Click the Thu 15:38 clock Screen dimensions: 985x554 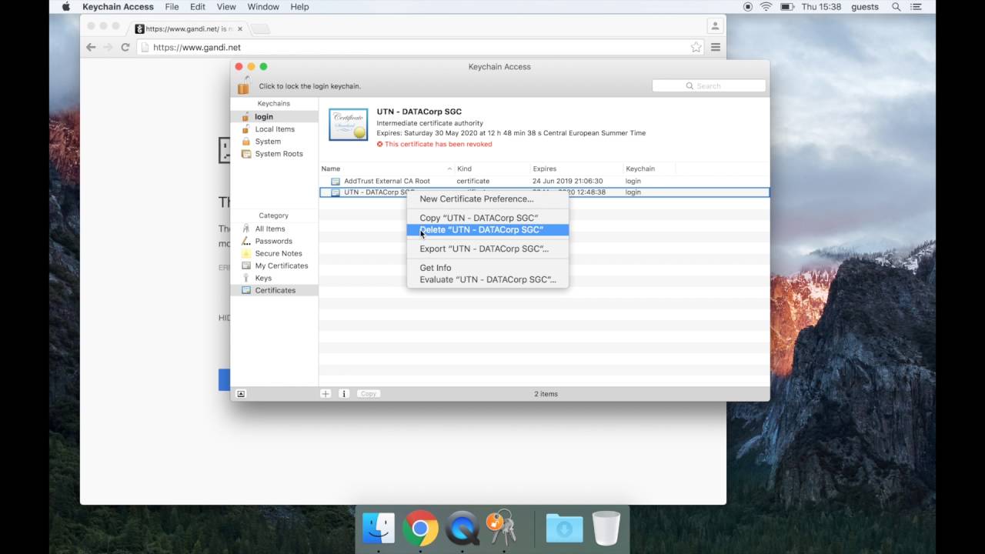point(823,7)
